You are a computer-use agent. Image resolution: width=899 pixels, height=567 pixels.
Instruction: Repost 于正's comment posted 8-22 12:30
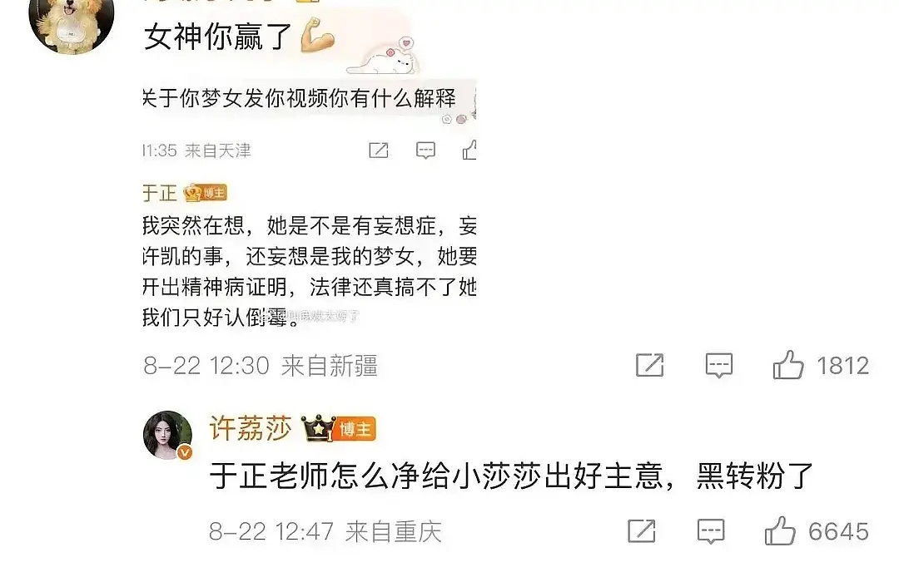click(x=649, y=365)
